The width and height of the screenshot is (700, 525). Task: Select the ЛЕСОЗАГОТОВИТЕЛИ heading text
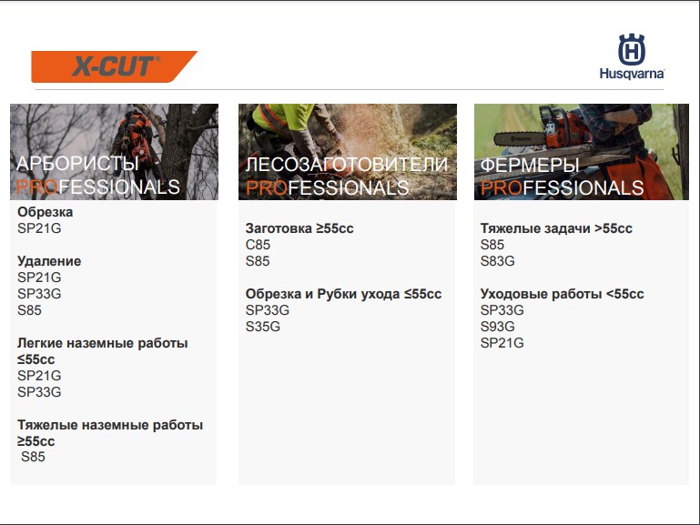pyautogui.click(x=347, y=165)
